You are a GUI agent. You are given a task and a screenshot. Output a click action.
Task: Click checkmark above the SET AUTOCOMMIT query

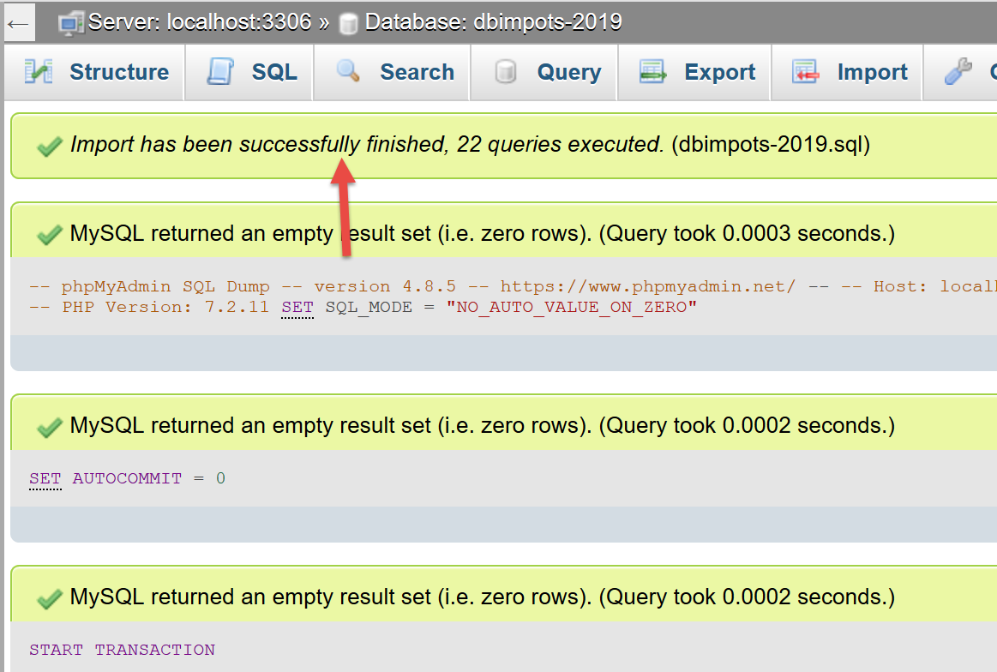pyautogui.click(x=50, y=426)
